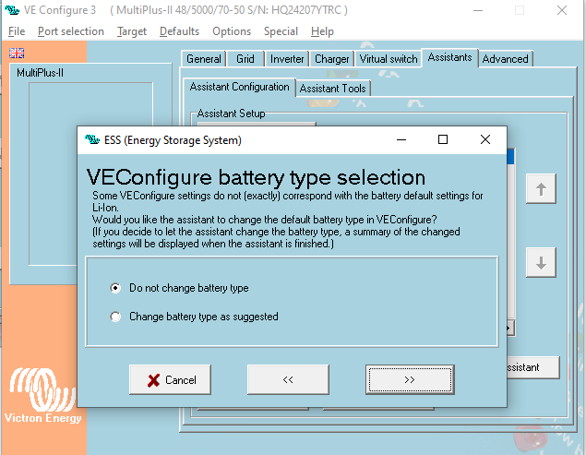
Task: Switch to the Charger tab
Action: coord(331,59)
